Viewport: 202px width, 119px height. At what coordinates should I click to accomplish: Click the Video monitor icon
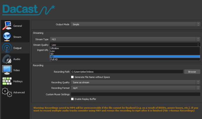pos(7,70)
